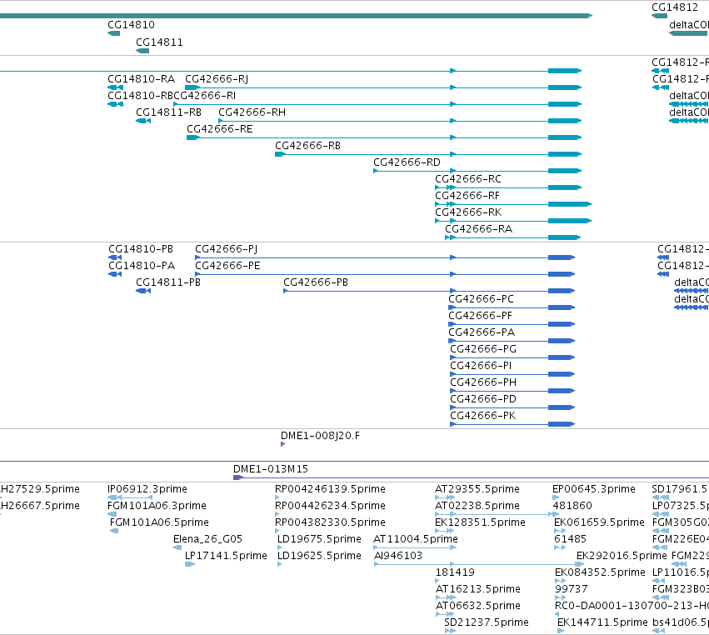Select transcript CG42666-RA label
Screen dimensions: 709x635
(x=479, y=229)
